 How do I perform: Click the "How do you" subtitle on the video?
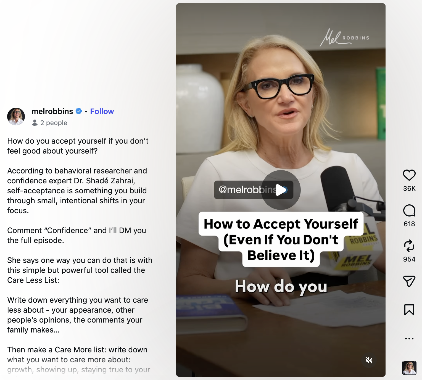[x=281, y=286]
